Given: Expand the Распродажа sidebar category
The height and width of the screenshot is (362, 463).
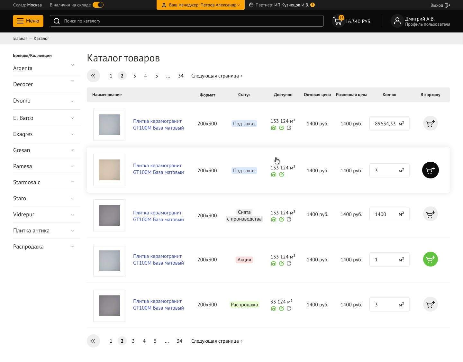Looking at the screenshot, I should [72, 247].
